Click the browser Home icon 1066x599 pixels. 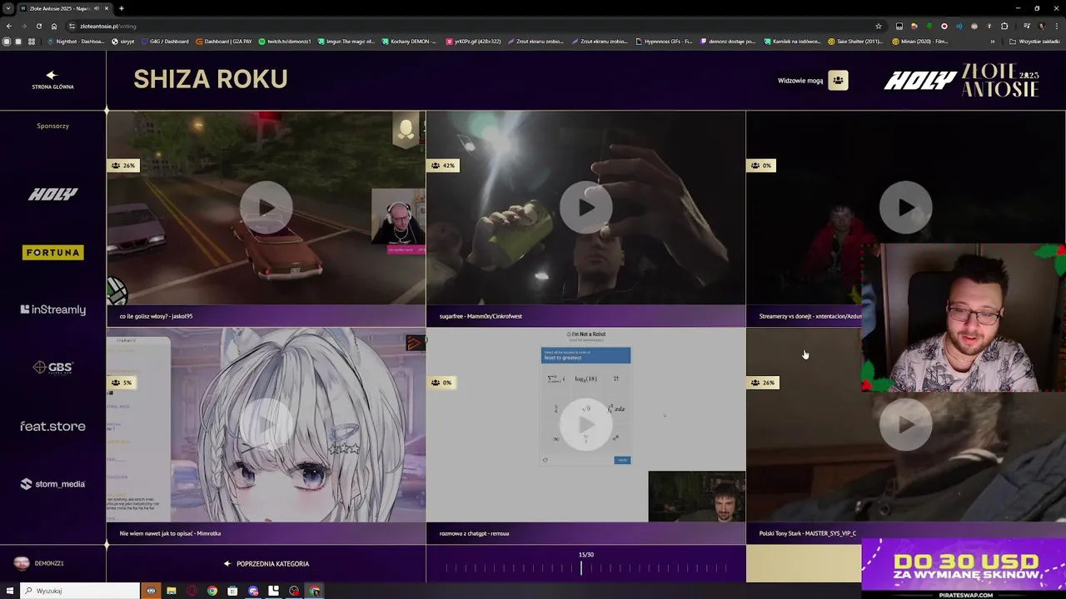click(54, 26)
